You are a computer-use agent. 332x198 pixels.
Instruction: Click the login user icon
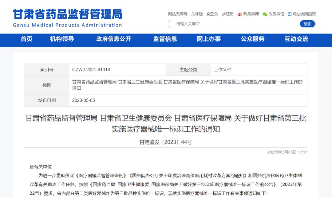point(208,14)
